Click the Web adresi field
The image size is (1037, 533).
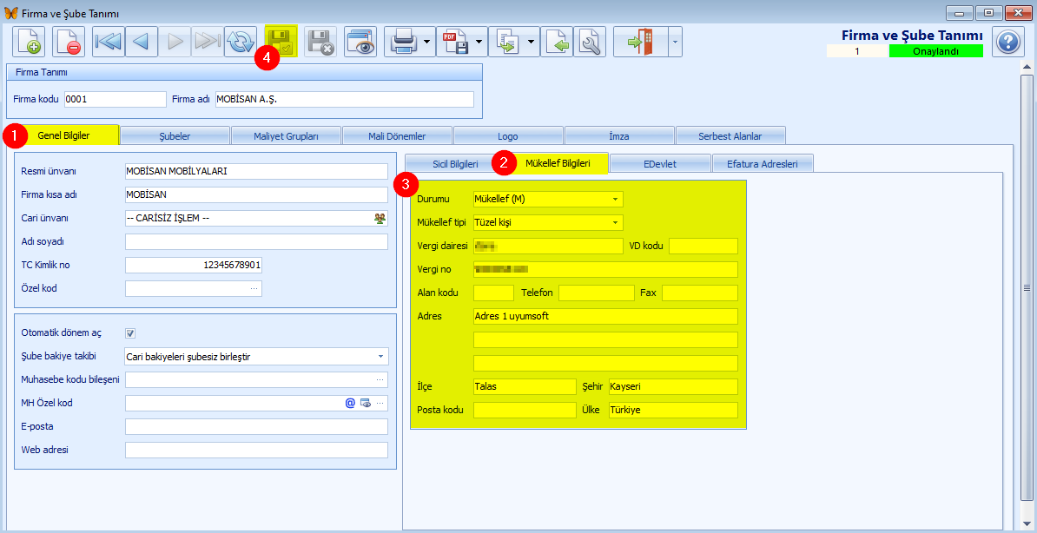[x=256, y=450]
